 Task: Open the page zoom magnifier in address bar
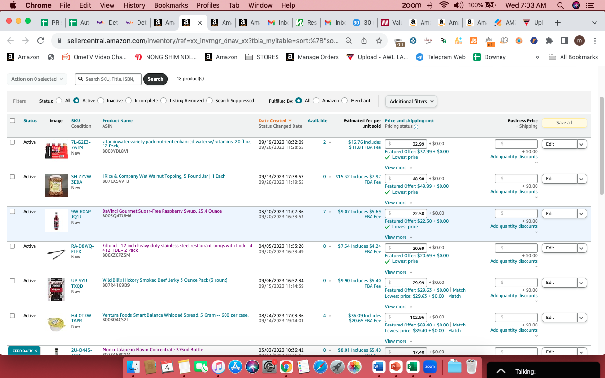(x=349, y=41)
